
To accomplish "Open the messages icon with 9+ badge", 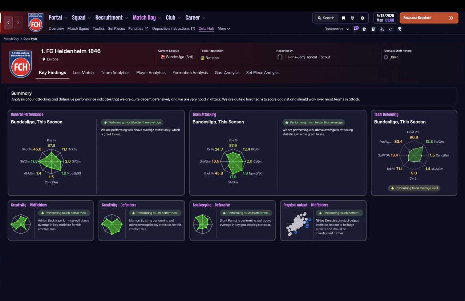I will point(356,29).
